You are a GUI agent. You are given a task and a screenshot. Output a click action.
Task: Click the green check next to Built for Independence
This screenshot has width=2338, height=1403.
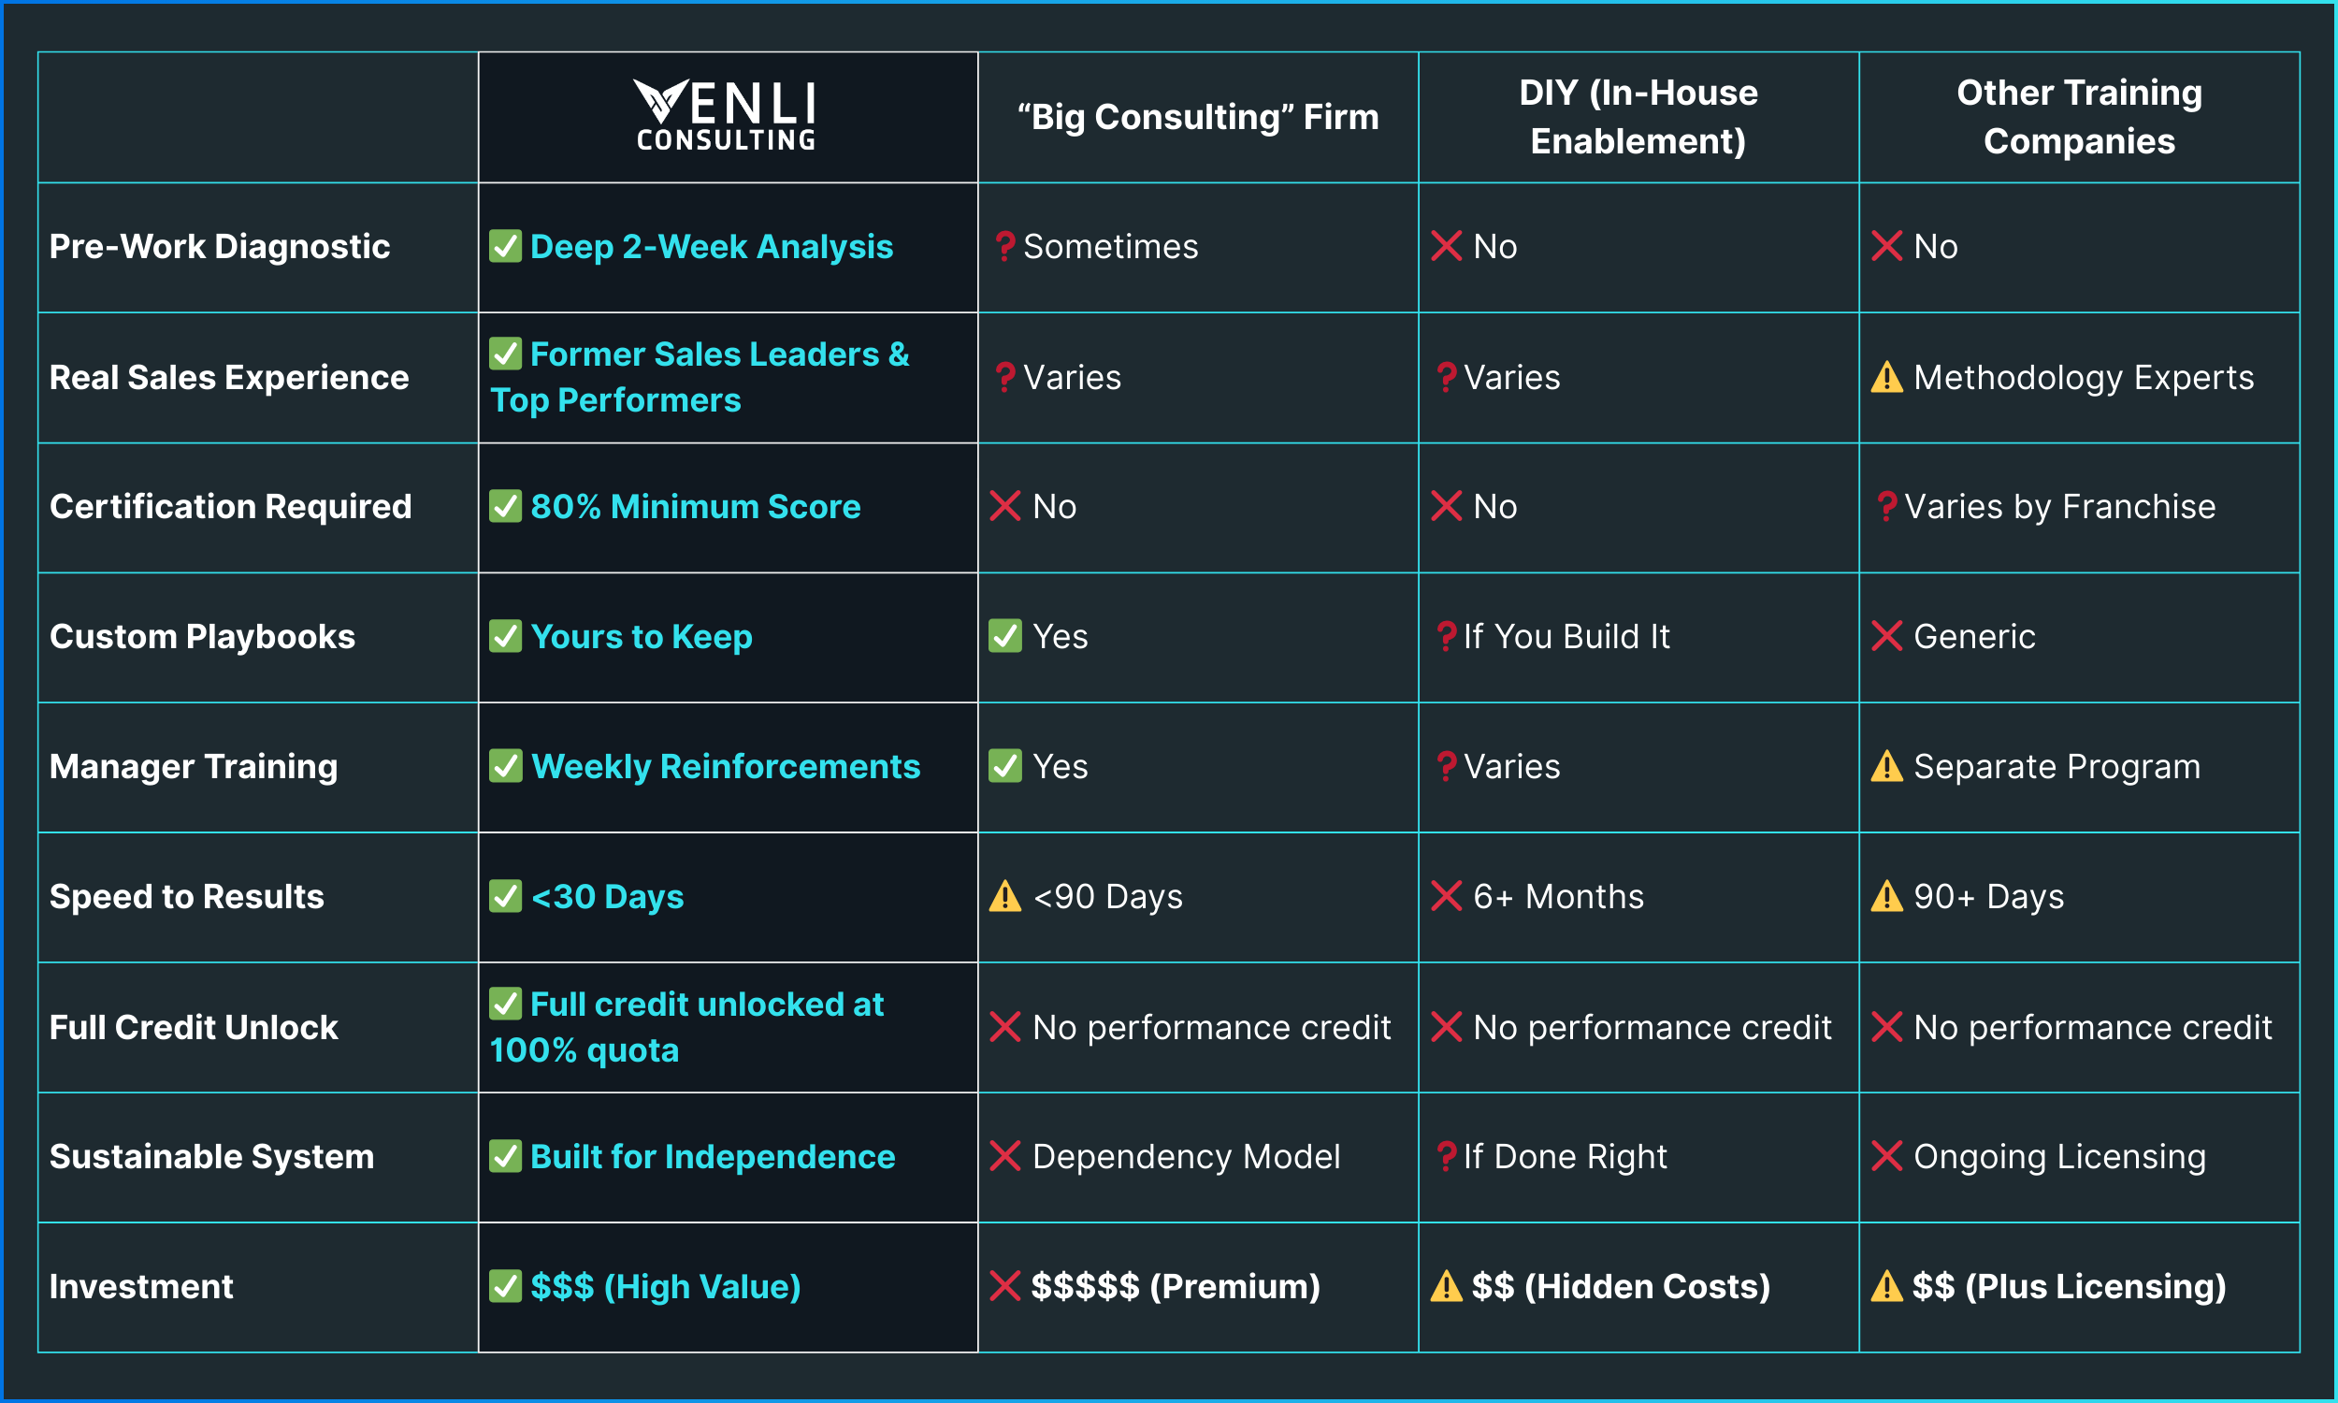(x=506, y=1156)
